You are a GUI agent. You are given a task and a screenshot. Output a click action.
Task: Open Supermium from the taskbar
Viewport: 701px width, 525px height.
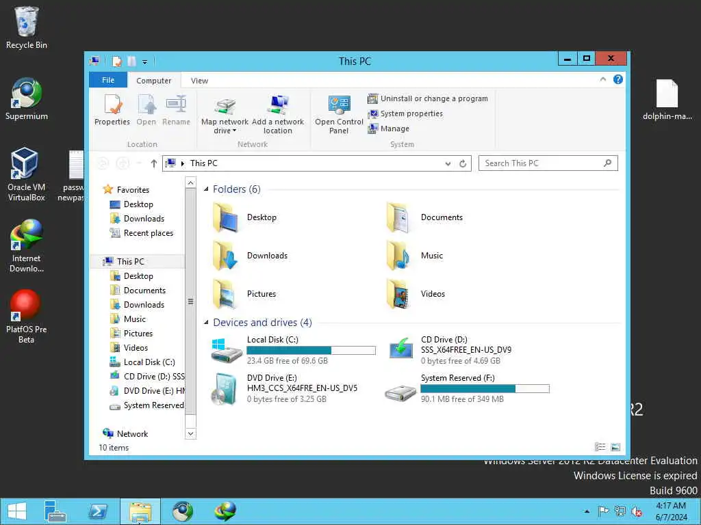click(x=183, y=511)
